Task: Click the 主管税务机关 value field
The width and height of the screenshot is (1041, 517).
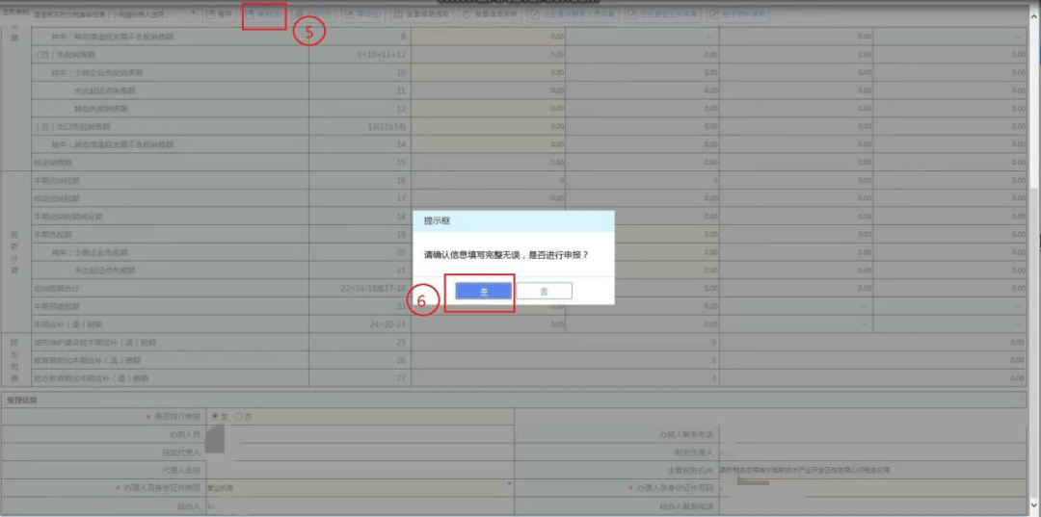Action: tap(871, 471)
